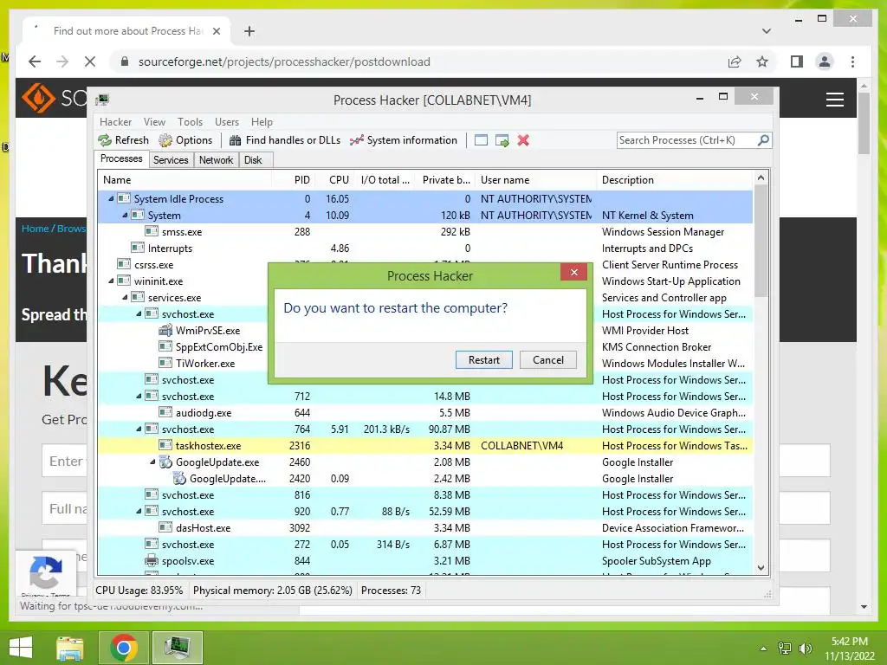Screen dimensions: 887x665
Task: Click the GoogleUpdate icon with PID 2420
Action: 179,478
